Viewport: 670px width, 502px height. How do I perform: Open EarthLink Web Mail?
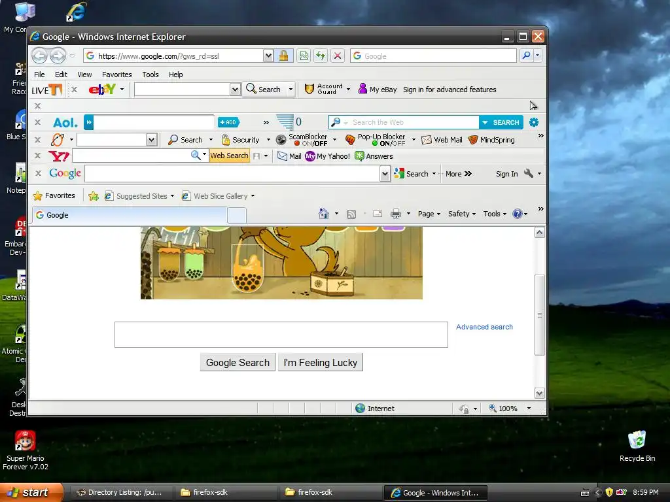coord(442,140)
